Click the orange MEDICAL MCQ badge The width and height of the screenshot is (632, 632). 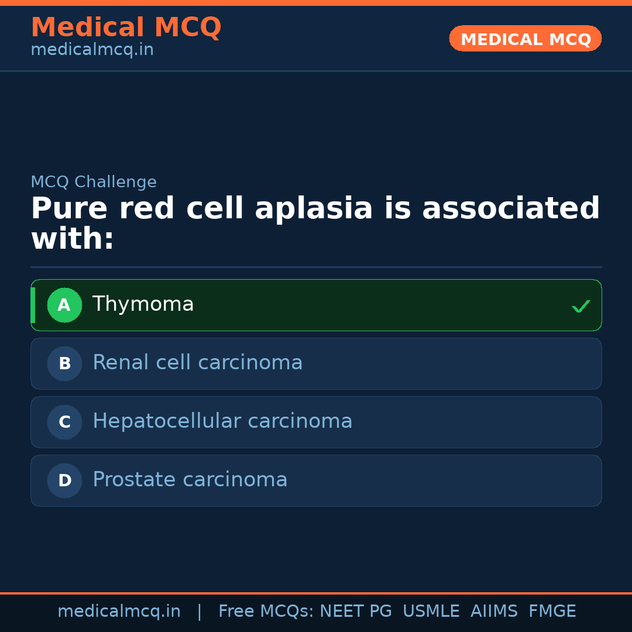525,39
